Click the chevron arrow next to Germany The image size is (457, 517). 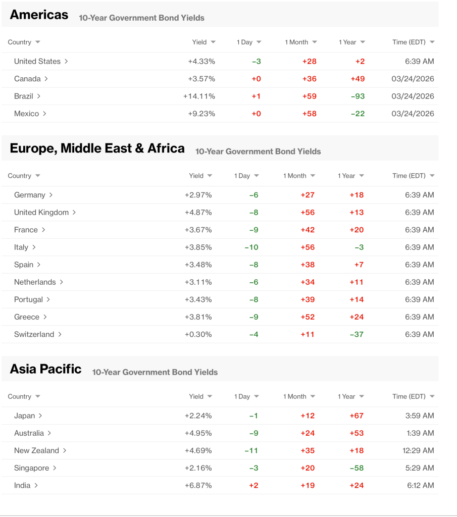pos(51,195)
